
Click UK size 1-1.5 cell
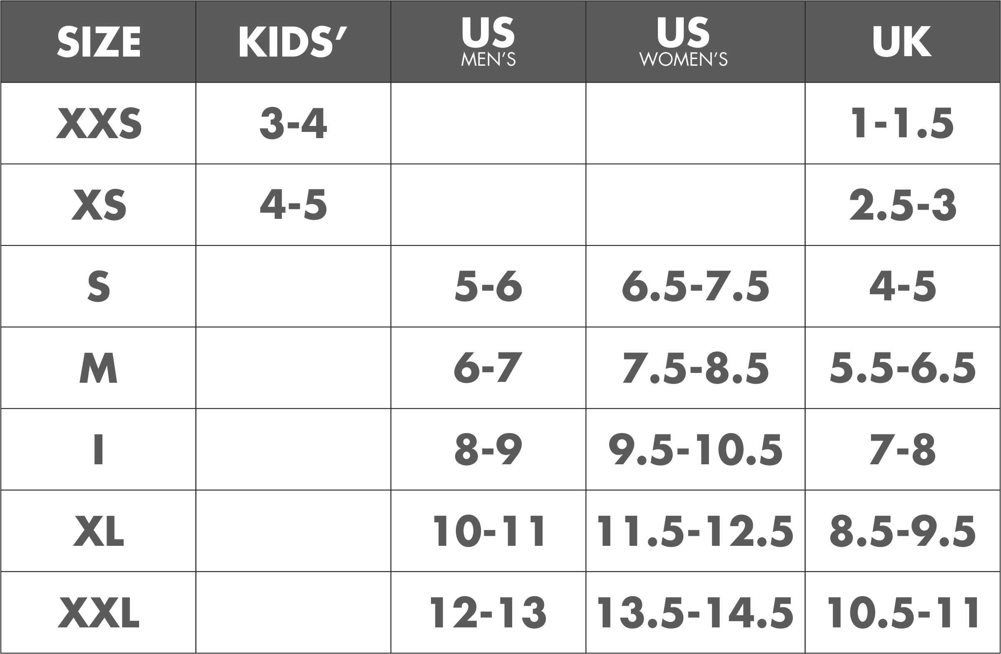[903, 123]
